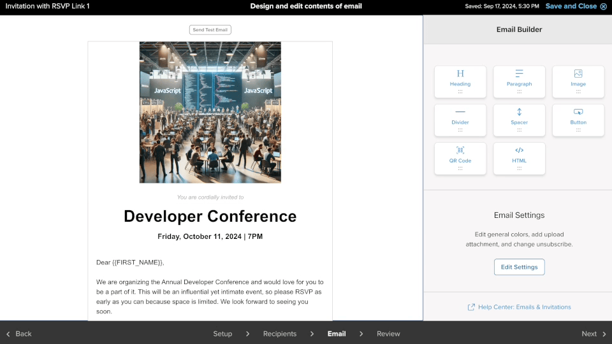Screen dimensions: 612x344
Task: Send a test email
Action: [210, 30]
